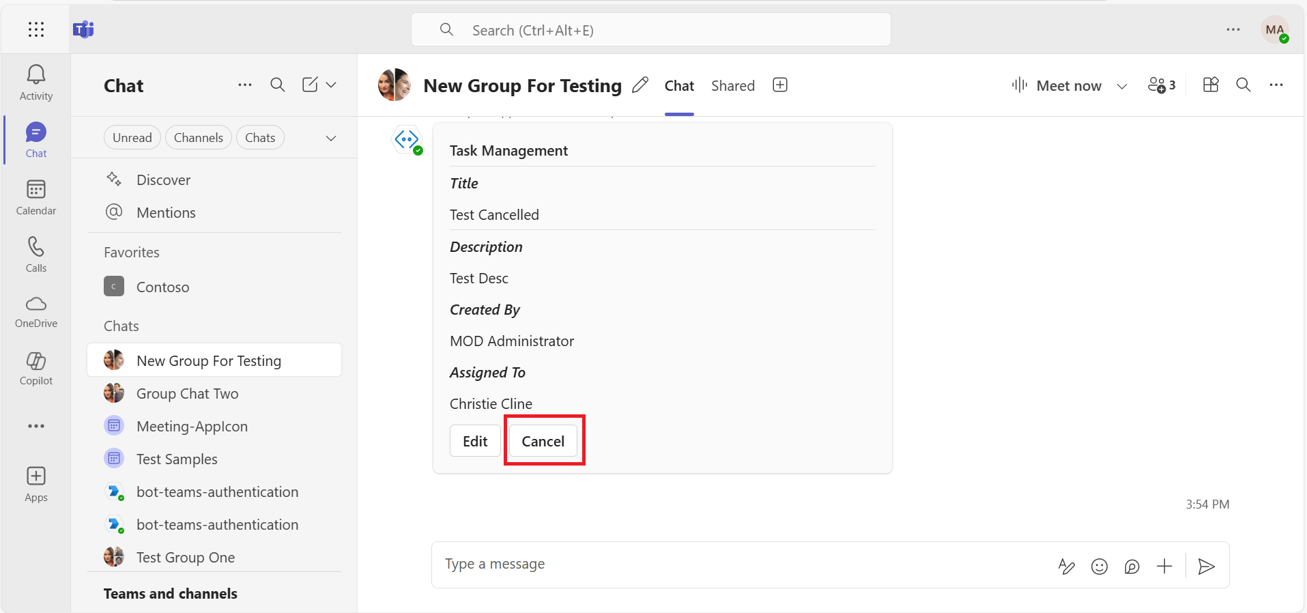Open Calls in the left rail
Screen dimensions: 1307x613
click(36, 255)
